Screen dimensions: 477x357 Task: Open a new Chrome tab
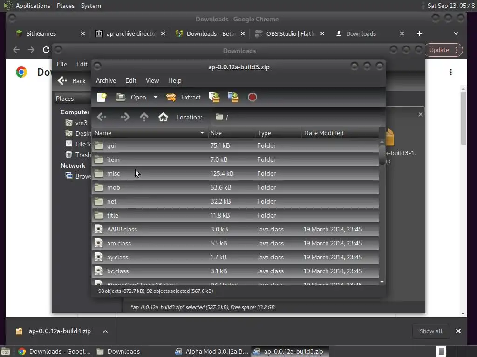point(420,33)
